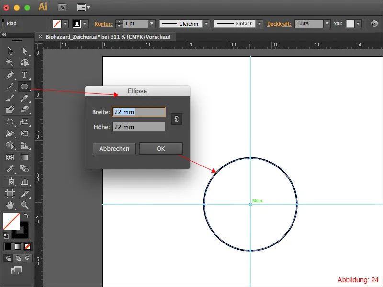
Task: Select the Pencil tool
Action: 24,98
